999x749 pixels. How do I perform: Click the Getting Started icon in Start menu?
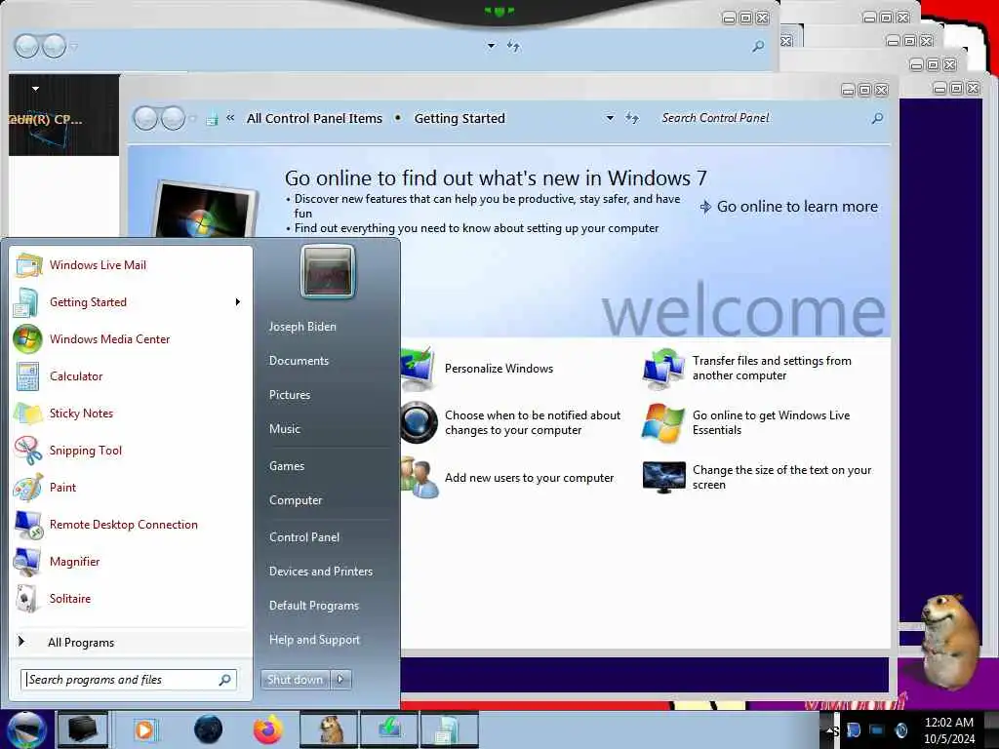pos(26,302)
